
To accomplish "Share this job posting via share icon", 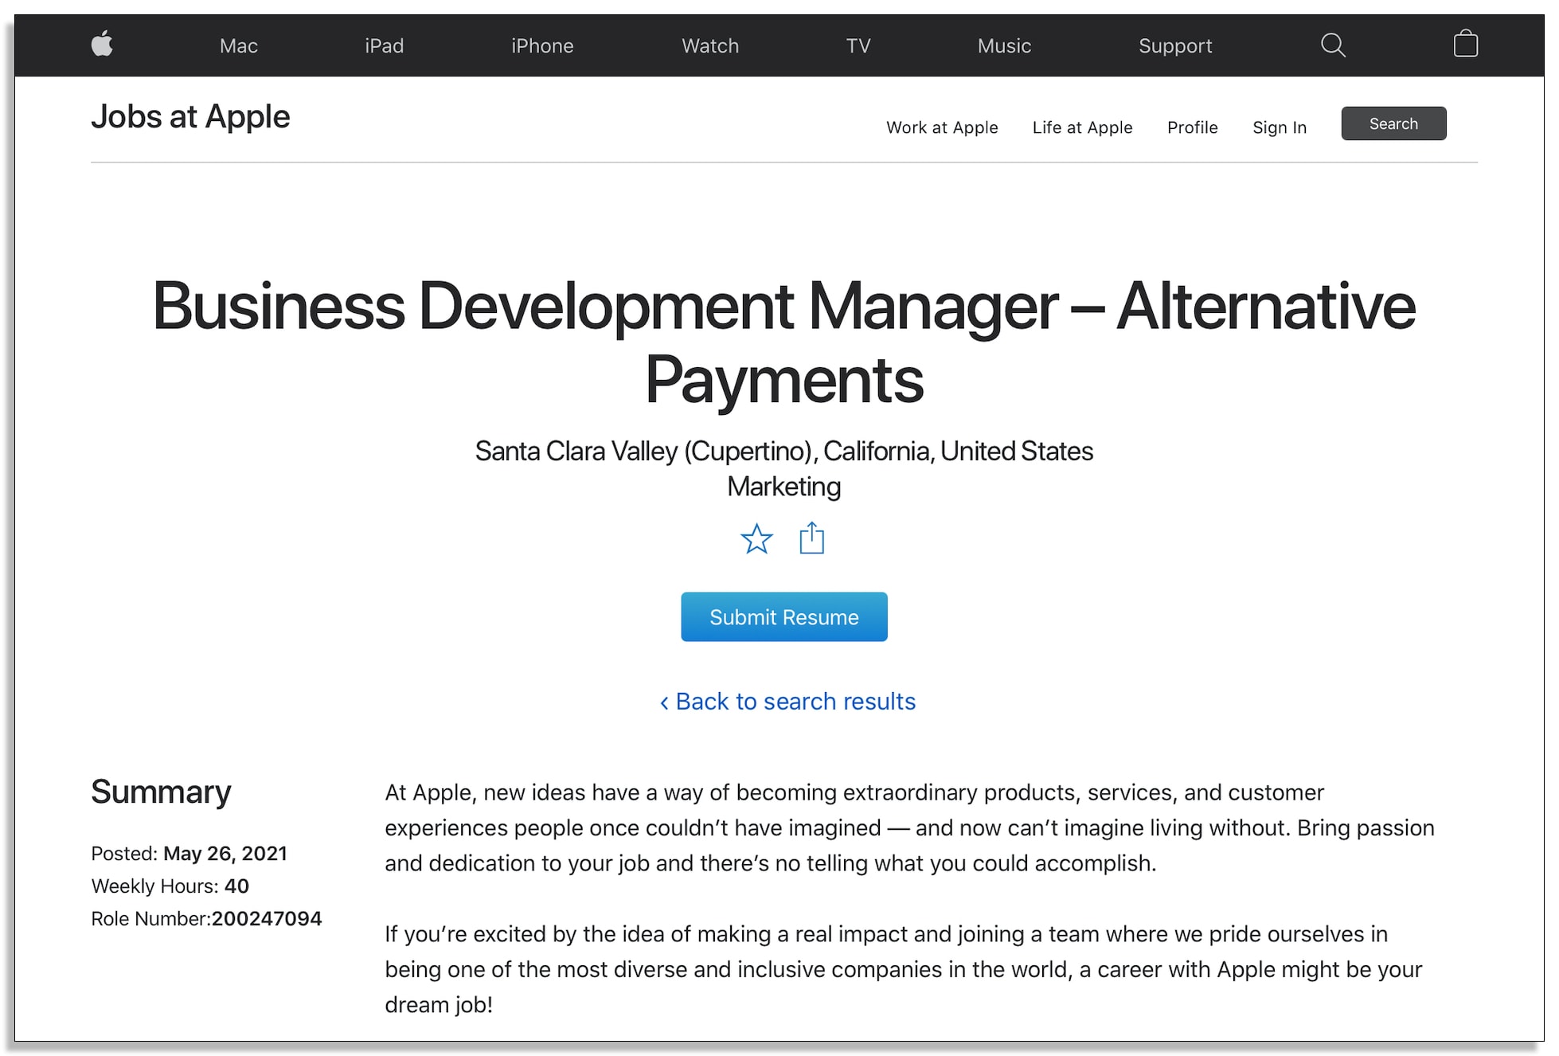I will tap(811, 538).
